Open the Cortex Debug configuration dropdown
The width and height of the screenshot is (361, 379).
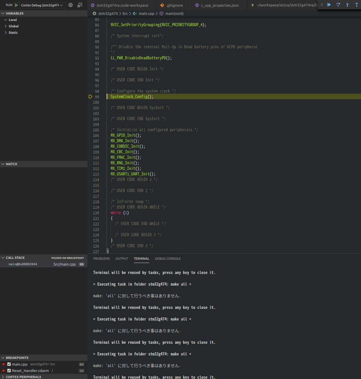42,5
